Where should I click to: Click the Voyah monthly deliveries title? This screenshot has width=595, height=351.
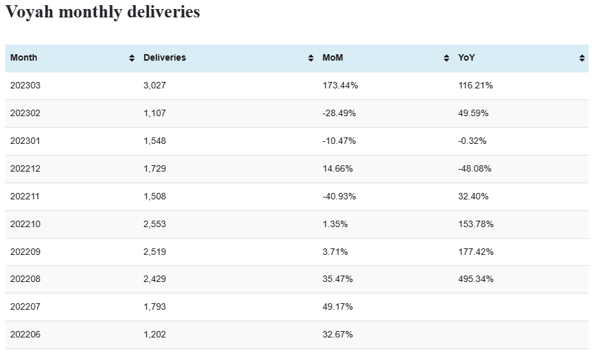[x=103, y=12]
